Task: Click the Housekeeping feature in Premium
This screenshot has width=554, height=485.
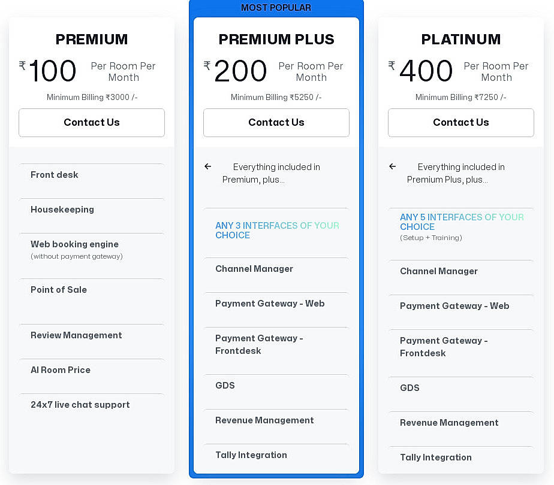Action: coord(62,210)
